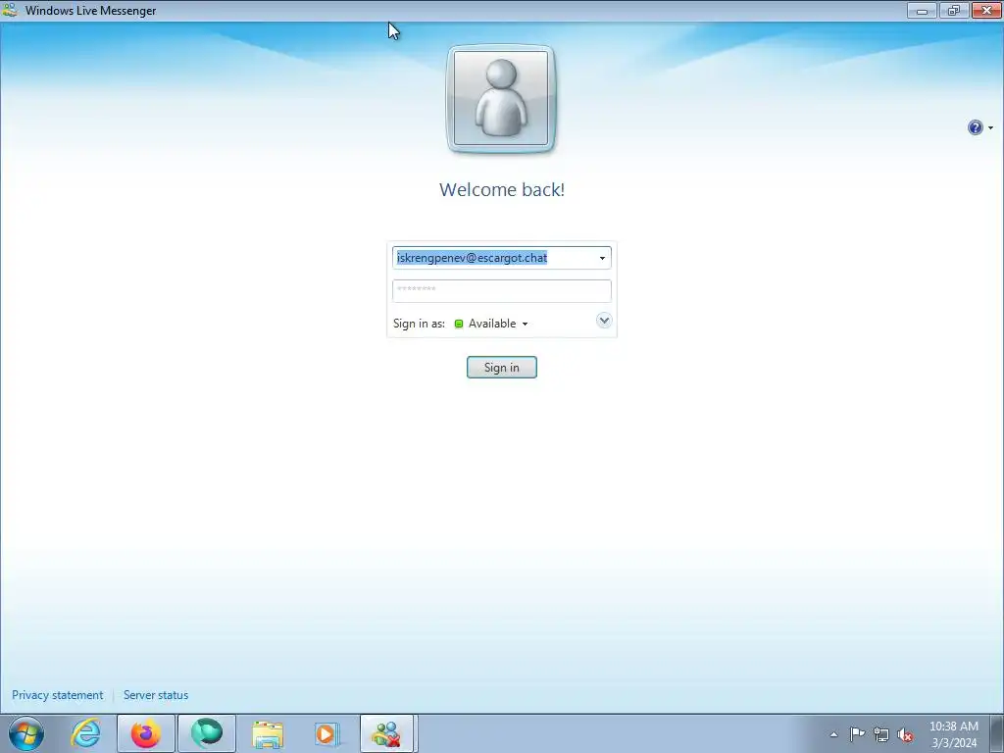The image size is (1004, 753).
Task: Minimize the Windows Live Messenger window
Action: click(x=922, y=10)
